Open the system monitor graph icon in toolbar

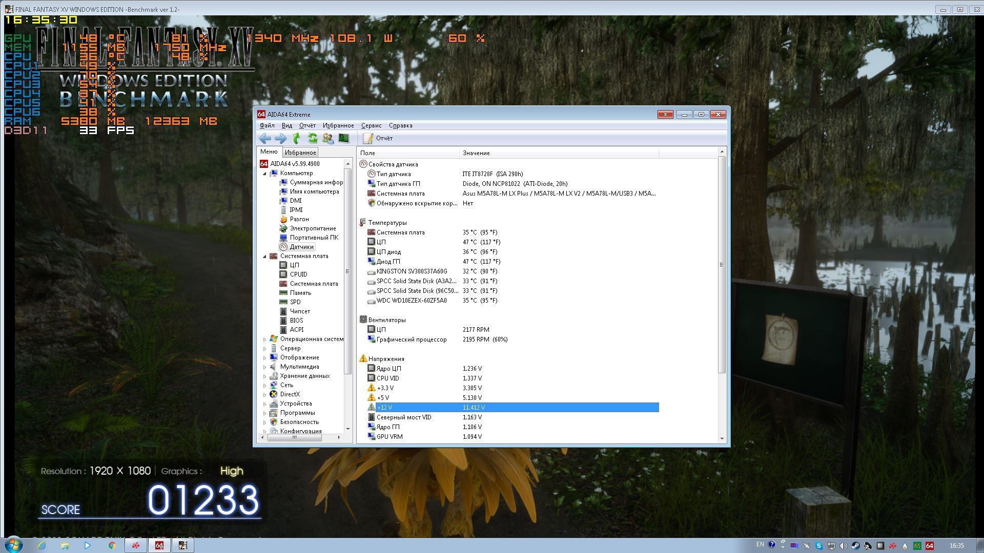(344, 138)
